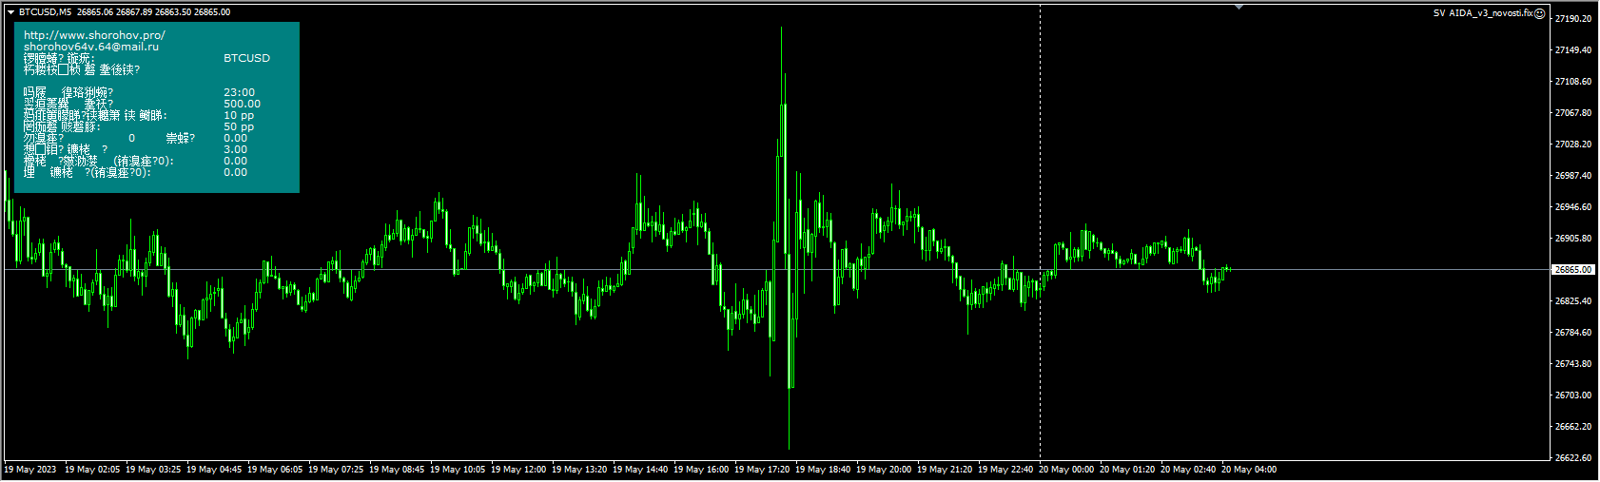Click the 3.00 value in info panel
The height and width of the screenshot is (482, 1600).
pos(235,149)
